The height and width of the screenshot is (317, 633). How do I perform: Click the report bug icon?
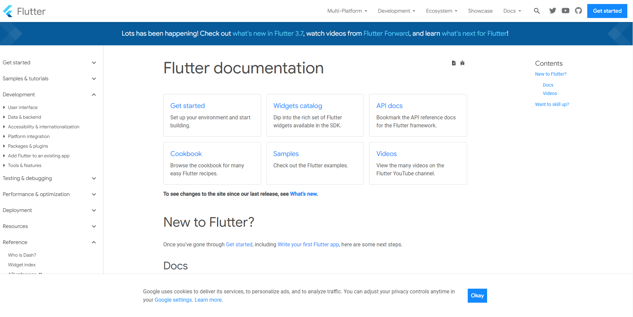click(x=462, y=63)
